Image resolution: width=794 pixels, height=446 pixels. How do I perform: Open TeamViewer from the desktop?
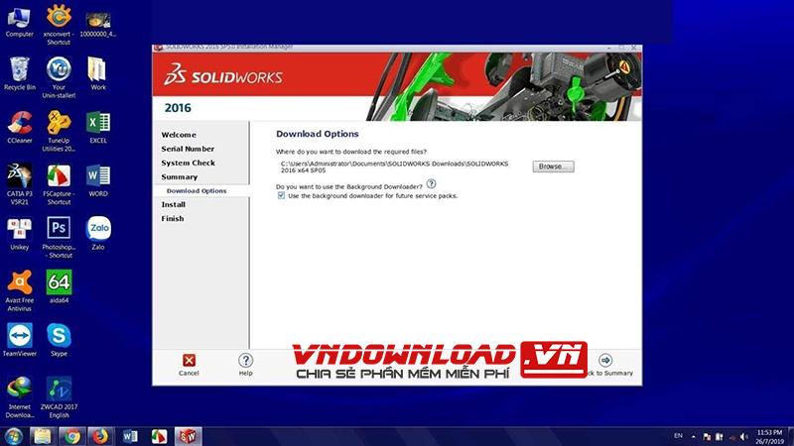pos(19,340)
